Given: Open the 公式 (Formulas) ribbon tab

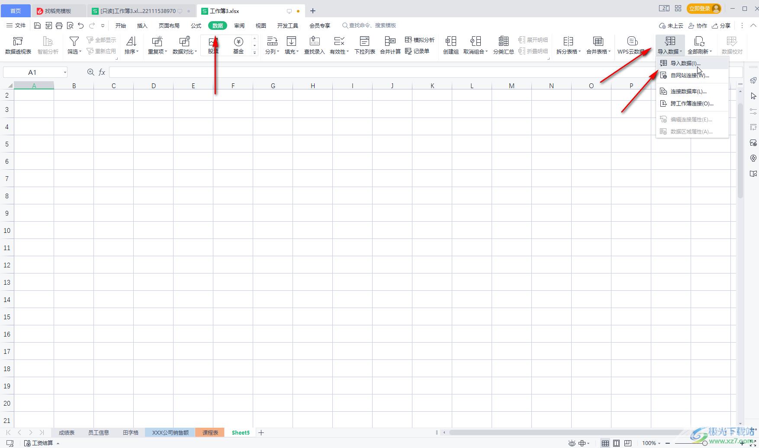Looking at the screenshot, I should coord(196,25).
